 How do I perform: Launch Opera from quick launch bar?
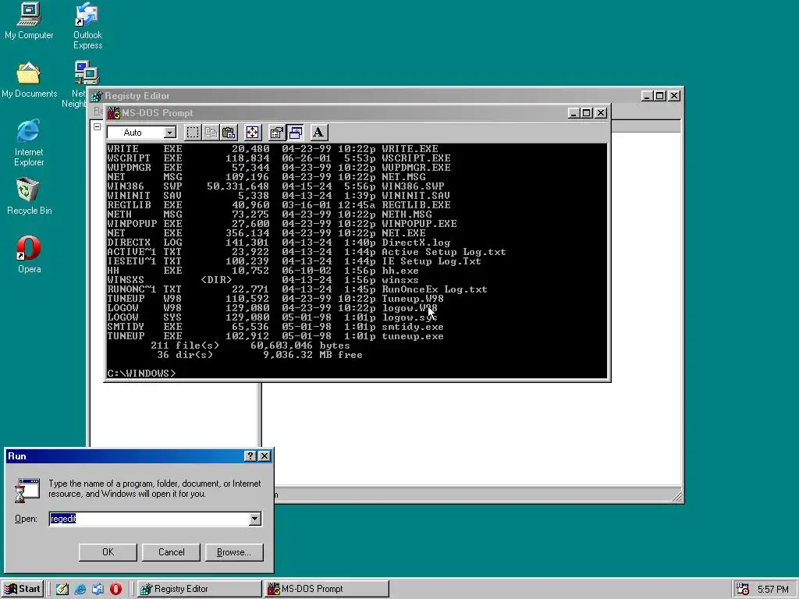pos(115,589)
